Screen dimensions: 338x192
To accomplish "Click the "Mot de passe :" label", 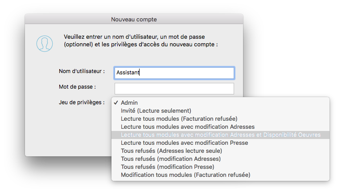I will click(x=77, y=86).
